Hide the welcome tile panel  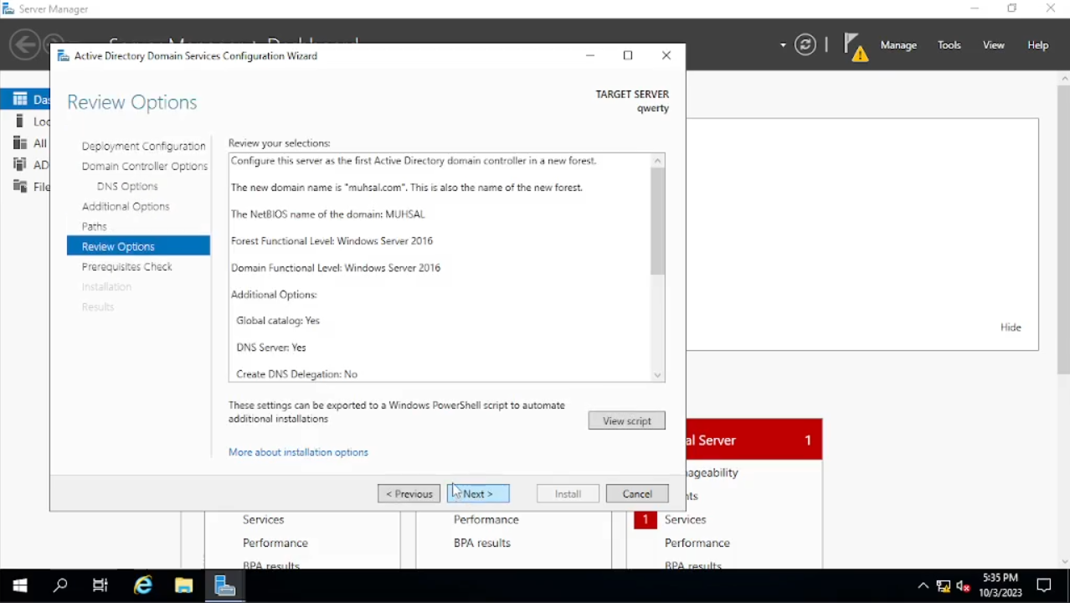coord(1010,327)
